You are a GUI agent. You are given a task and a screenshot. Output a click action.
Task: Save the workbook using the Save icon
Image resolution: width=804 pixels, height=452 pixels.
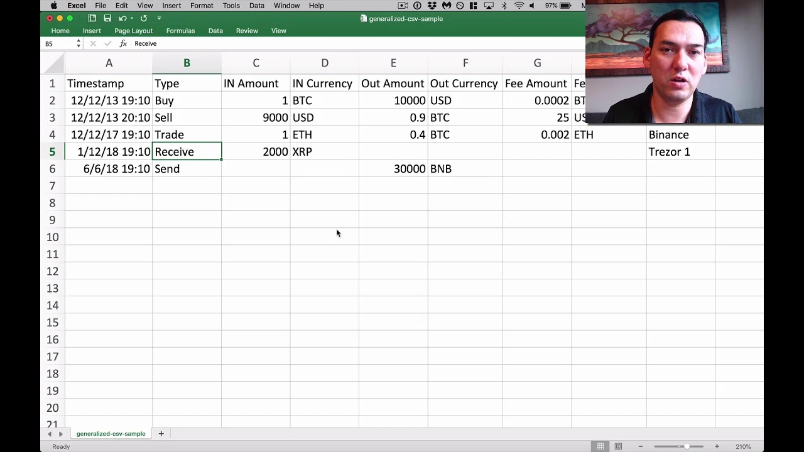(107, 18)
